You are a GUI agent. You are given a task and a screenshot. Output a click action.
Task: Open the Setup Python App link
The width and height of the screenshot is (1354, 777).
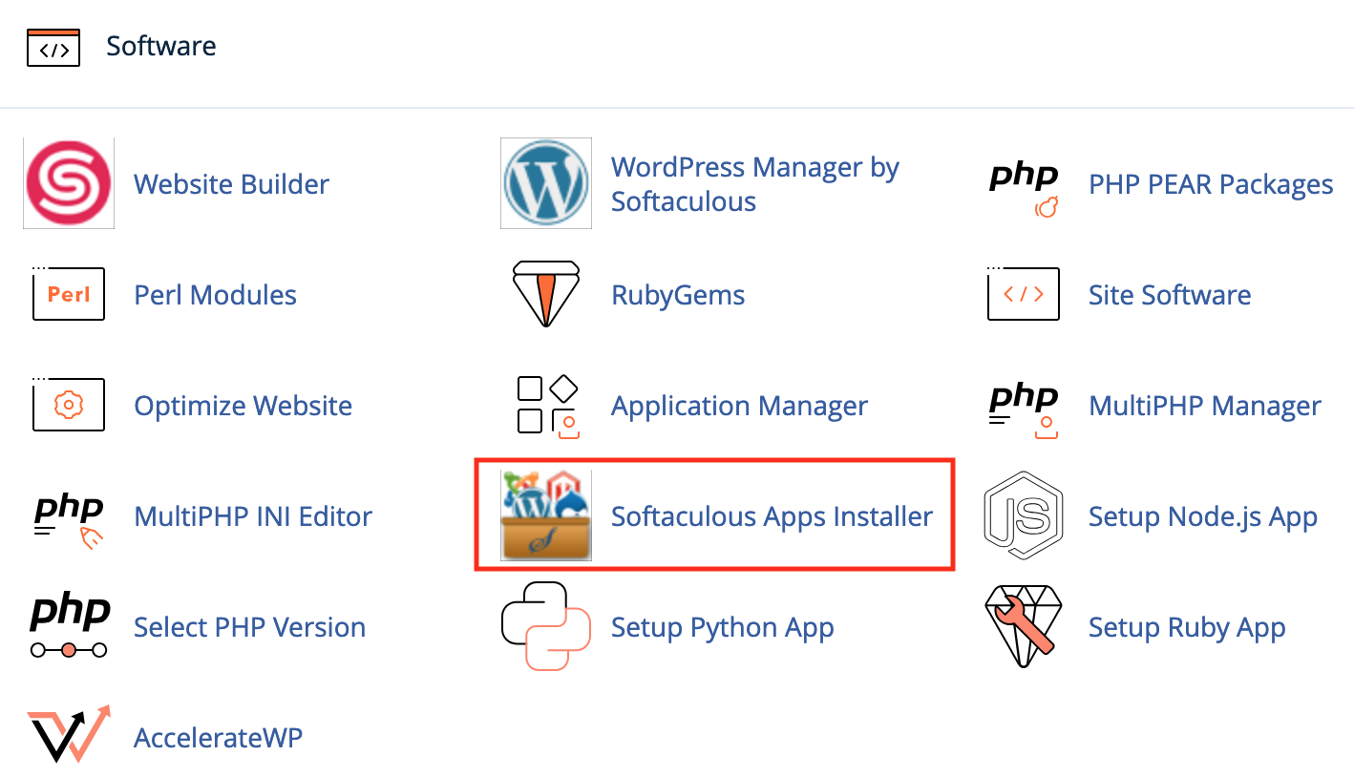click(x=723, y=627)
